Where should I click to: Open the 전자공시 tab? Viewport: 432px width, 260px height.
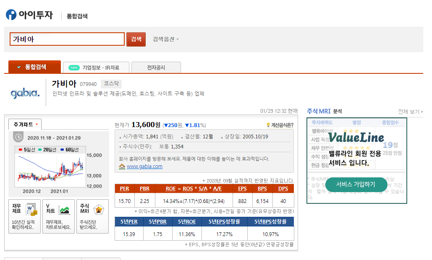pyautogui.click(x=156, y=68)
